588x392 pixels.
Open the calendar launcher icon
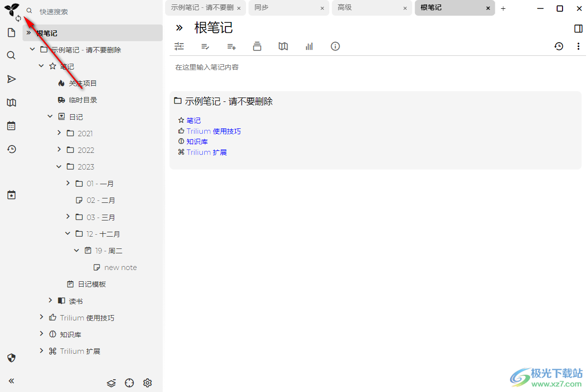pyautogui.click(x=11, y=126)
